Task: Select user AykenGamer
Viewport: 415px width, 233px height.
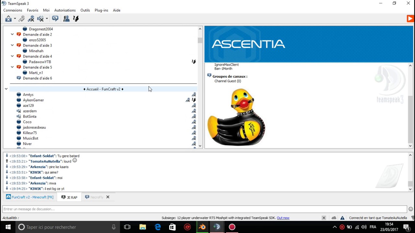Action: [x=33, y=100]
